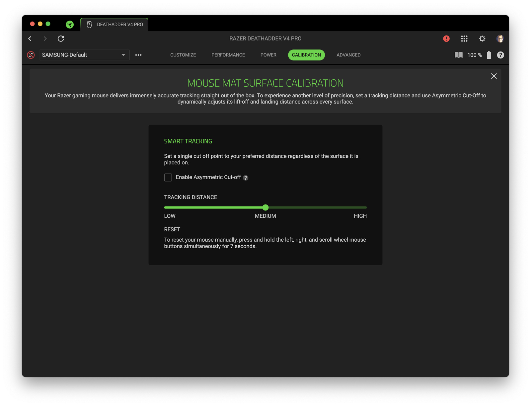Maximize the window with the green button
The height and width of the screenshot is (406, 531).
(x=48, y=24)
